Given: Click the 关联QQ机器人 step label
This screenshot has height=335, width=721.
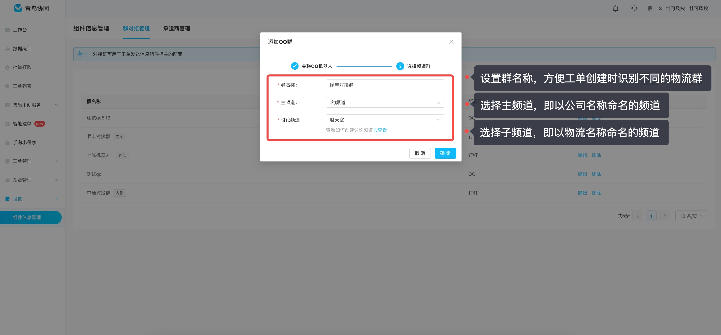Looking at the screenshot, I should pyautogui.click(x=317, y=66).
